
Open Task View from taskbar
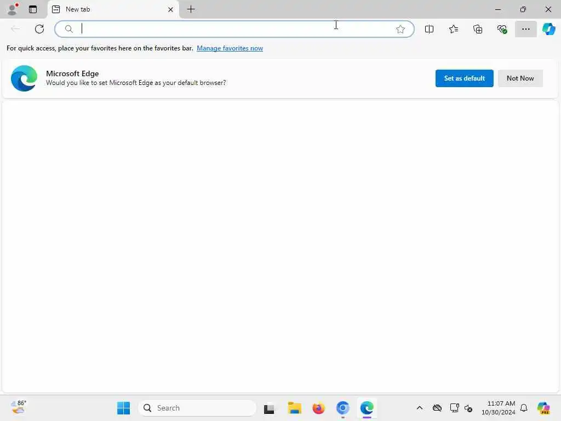[269, 408]
